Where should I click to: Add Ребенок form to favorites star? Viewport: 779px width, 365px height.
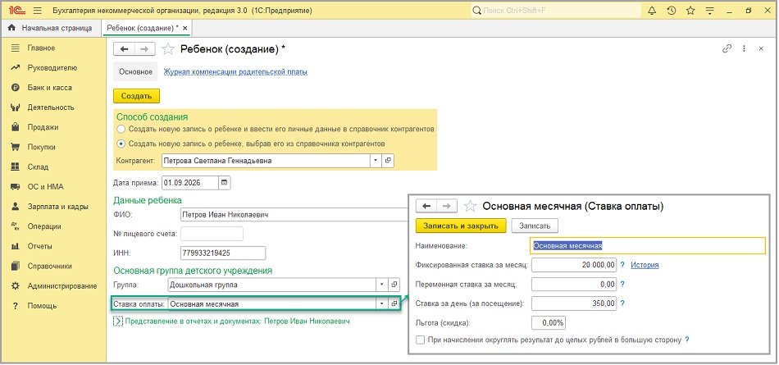tap(168, 48)
